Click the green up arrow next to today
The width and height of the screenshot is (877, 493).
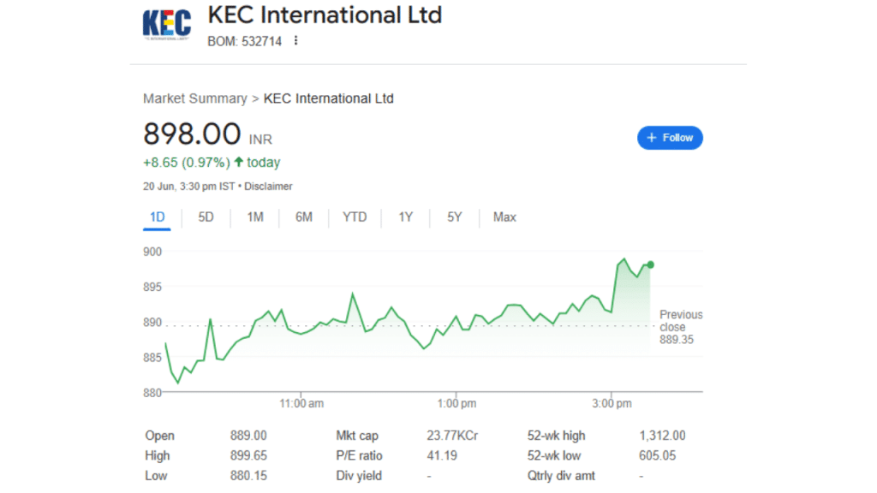click(x=239, y=162)
